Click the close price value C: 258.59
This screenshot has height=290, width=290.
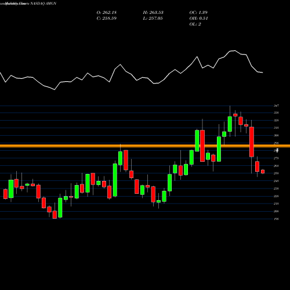(107, 19)
